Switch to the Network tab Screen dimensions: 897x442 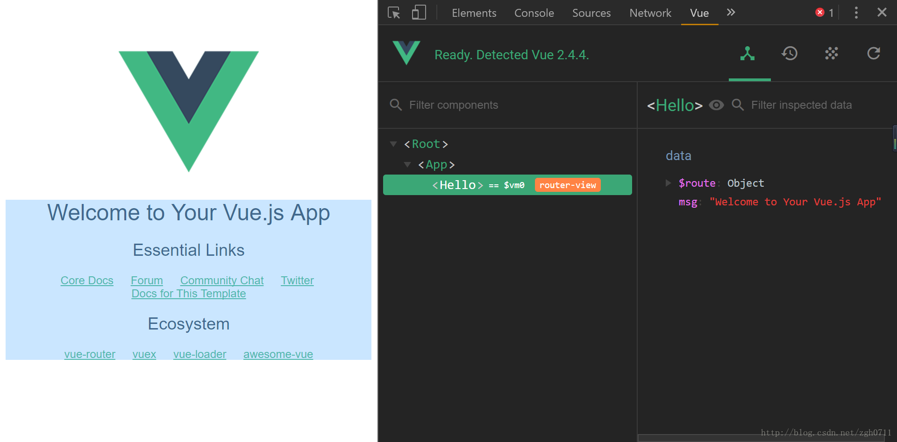click(x=650, y=13)
